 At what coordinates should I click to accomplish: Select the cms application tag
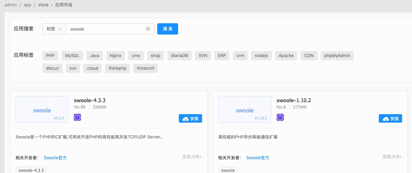tap(136, 56)
